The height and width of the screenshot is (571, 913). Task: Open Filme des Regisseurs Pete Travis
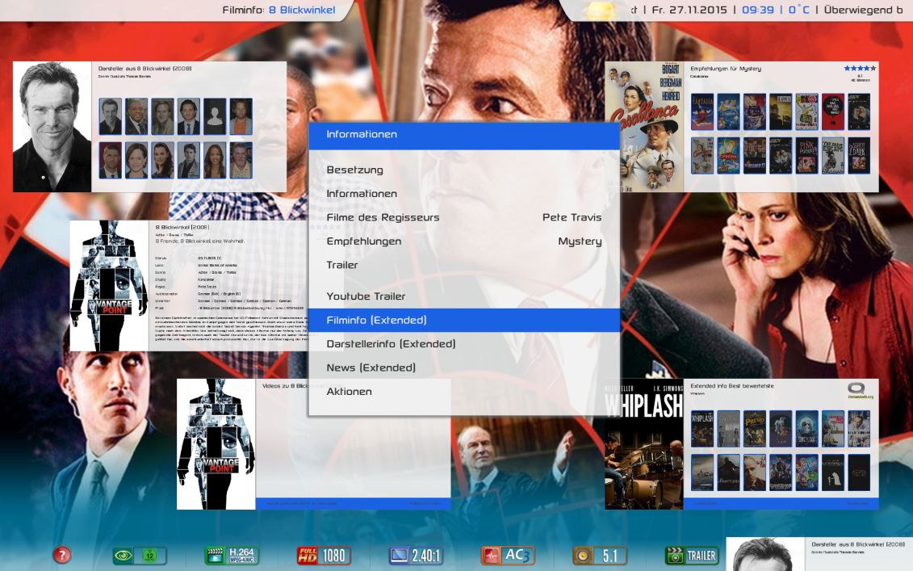click(464, 217)
